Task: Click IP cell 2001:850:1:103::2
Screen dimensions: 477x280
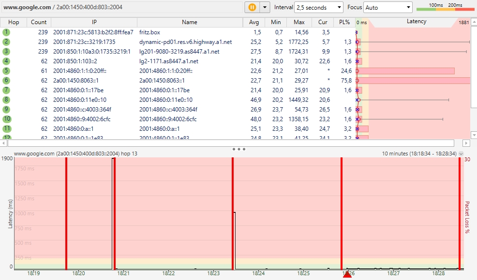Action: (x=75, y=61)
